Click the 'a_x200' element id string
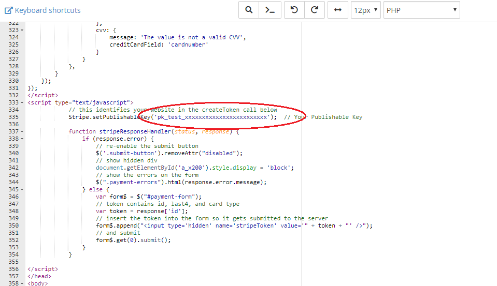The height and width of the screenshot is (286, 497). pos(191,168)
